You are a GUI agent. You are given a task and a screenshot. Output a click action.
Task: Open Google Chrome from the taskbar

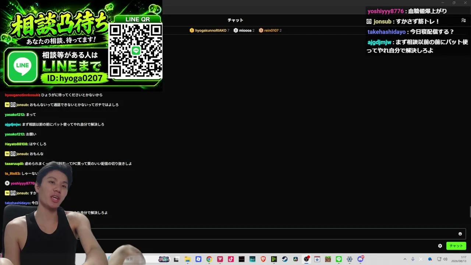click(x=209, y=259)
